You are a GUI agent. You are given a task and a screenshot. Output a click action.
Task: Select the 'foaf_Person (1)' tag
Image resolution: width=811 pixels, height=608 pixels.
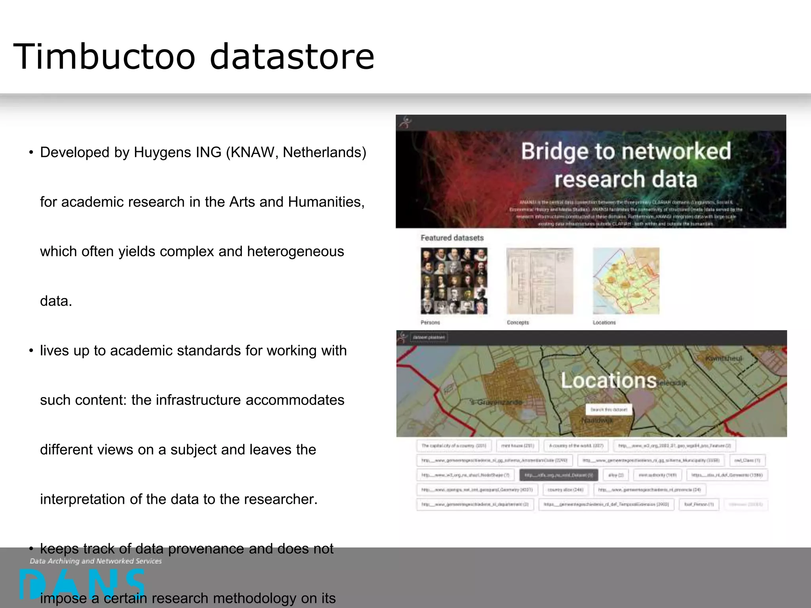tap(699, 504)
